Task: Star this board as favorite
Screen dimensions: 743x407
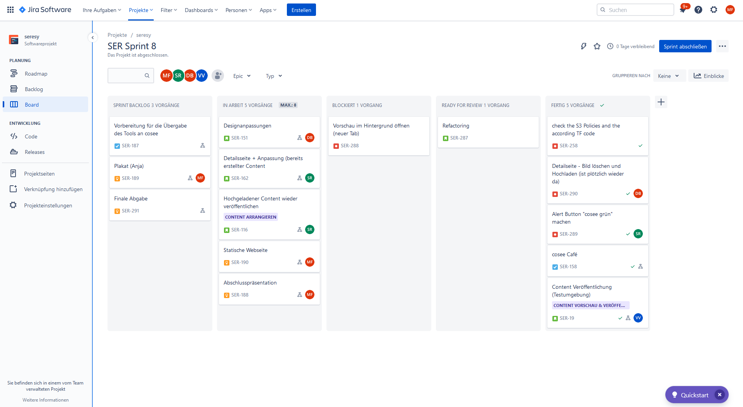Action: click(x=597, y=47)
